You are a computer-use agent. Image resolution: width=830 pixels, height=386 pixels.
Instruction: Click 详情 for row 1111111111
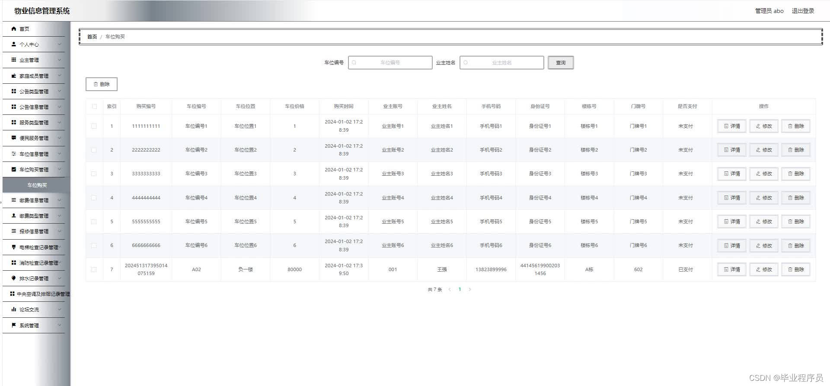pos(731,126)
